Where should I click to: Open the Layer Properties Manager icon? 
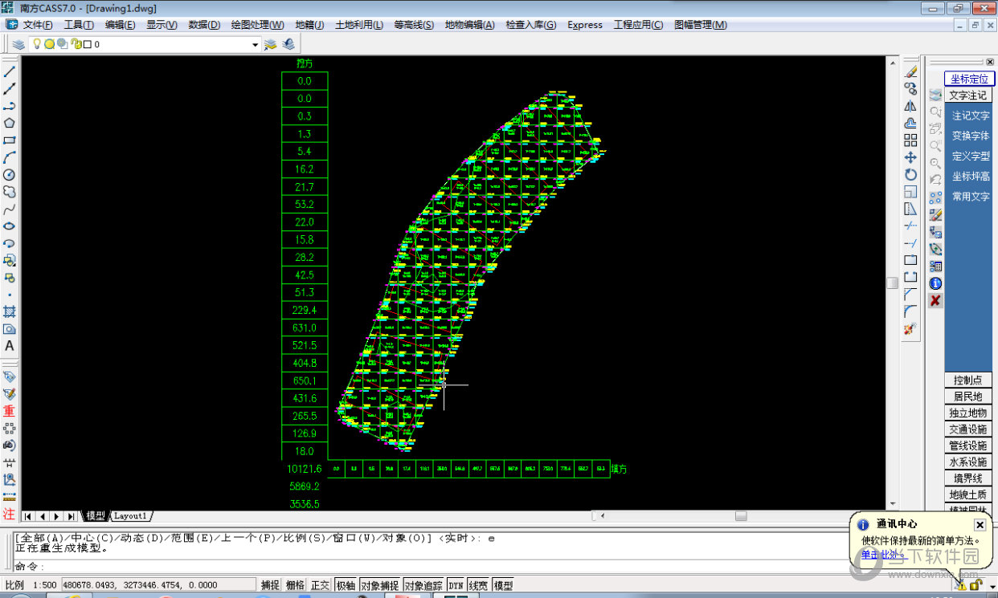coord(18,45)
